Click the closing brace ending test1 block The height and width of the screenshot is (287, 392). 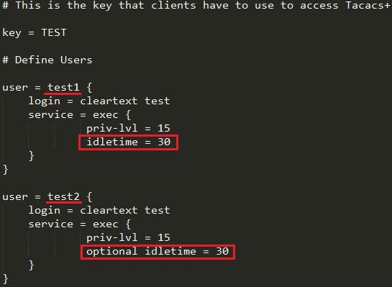[x=6, y=170]
